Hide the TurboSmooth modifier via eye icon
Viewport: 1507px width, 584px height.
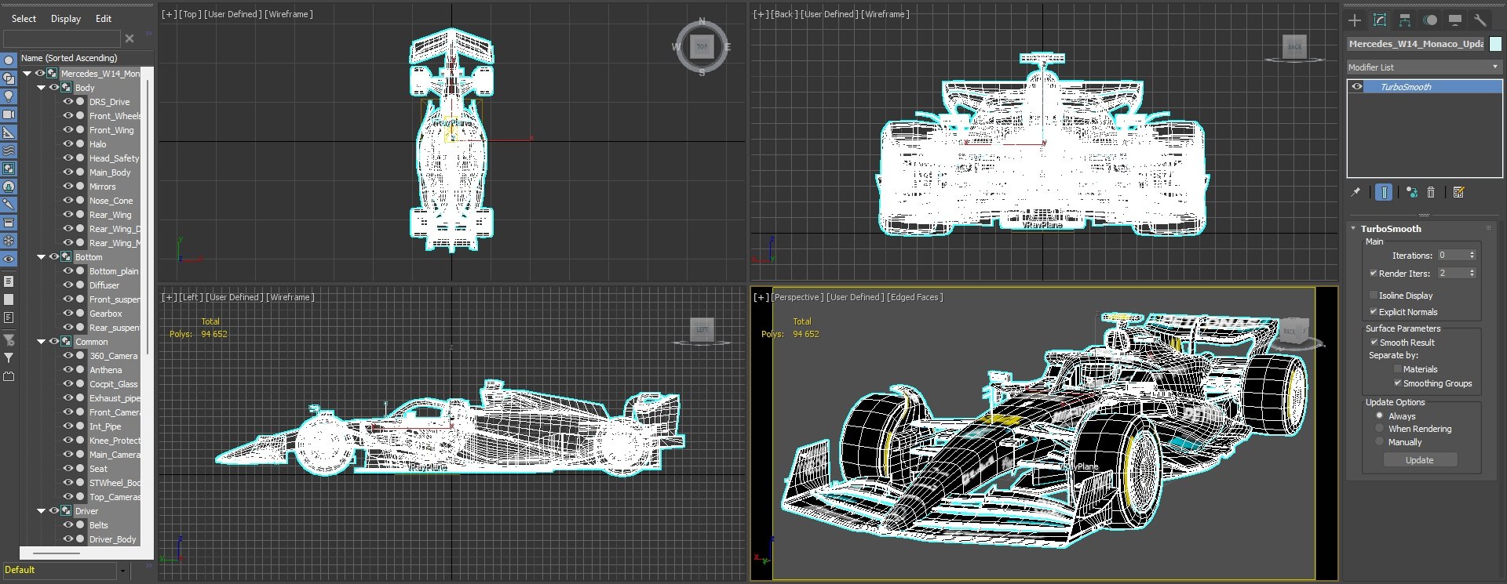click(1357, 87)
